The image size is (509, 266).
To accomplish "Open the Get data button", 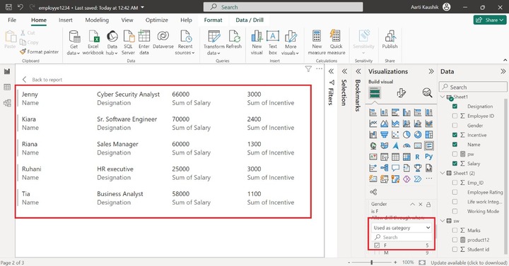I will pos(74,42).
